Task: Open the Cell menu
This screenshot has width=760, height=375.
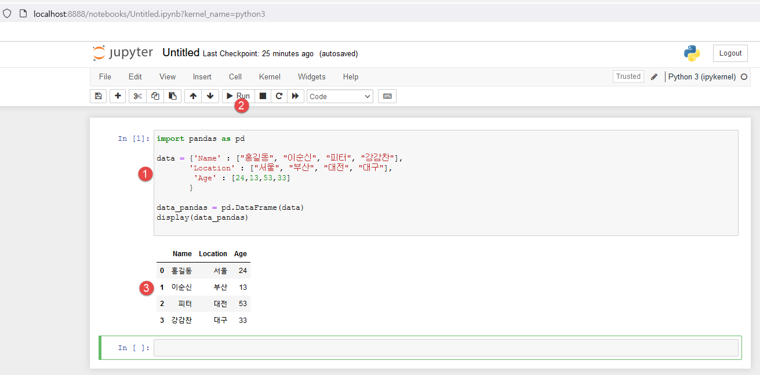Action: (x=235, y=77)
